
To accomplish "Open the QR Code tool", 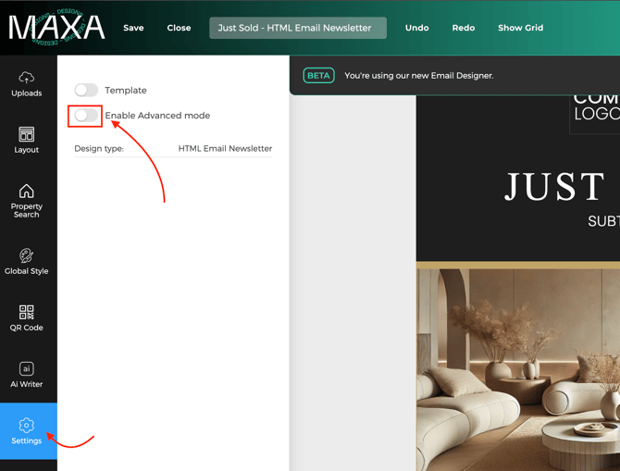I will click(x=26, y=318).
